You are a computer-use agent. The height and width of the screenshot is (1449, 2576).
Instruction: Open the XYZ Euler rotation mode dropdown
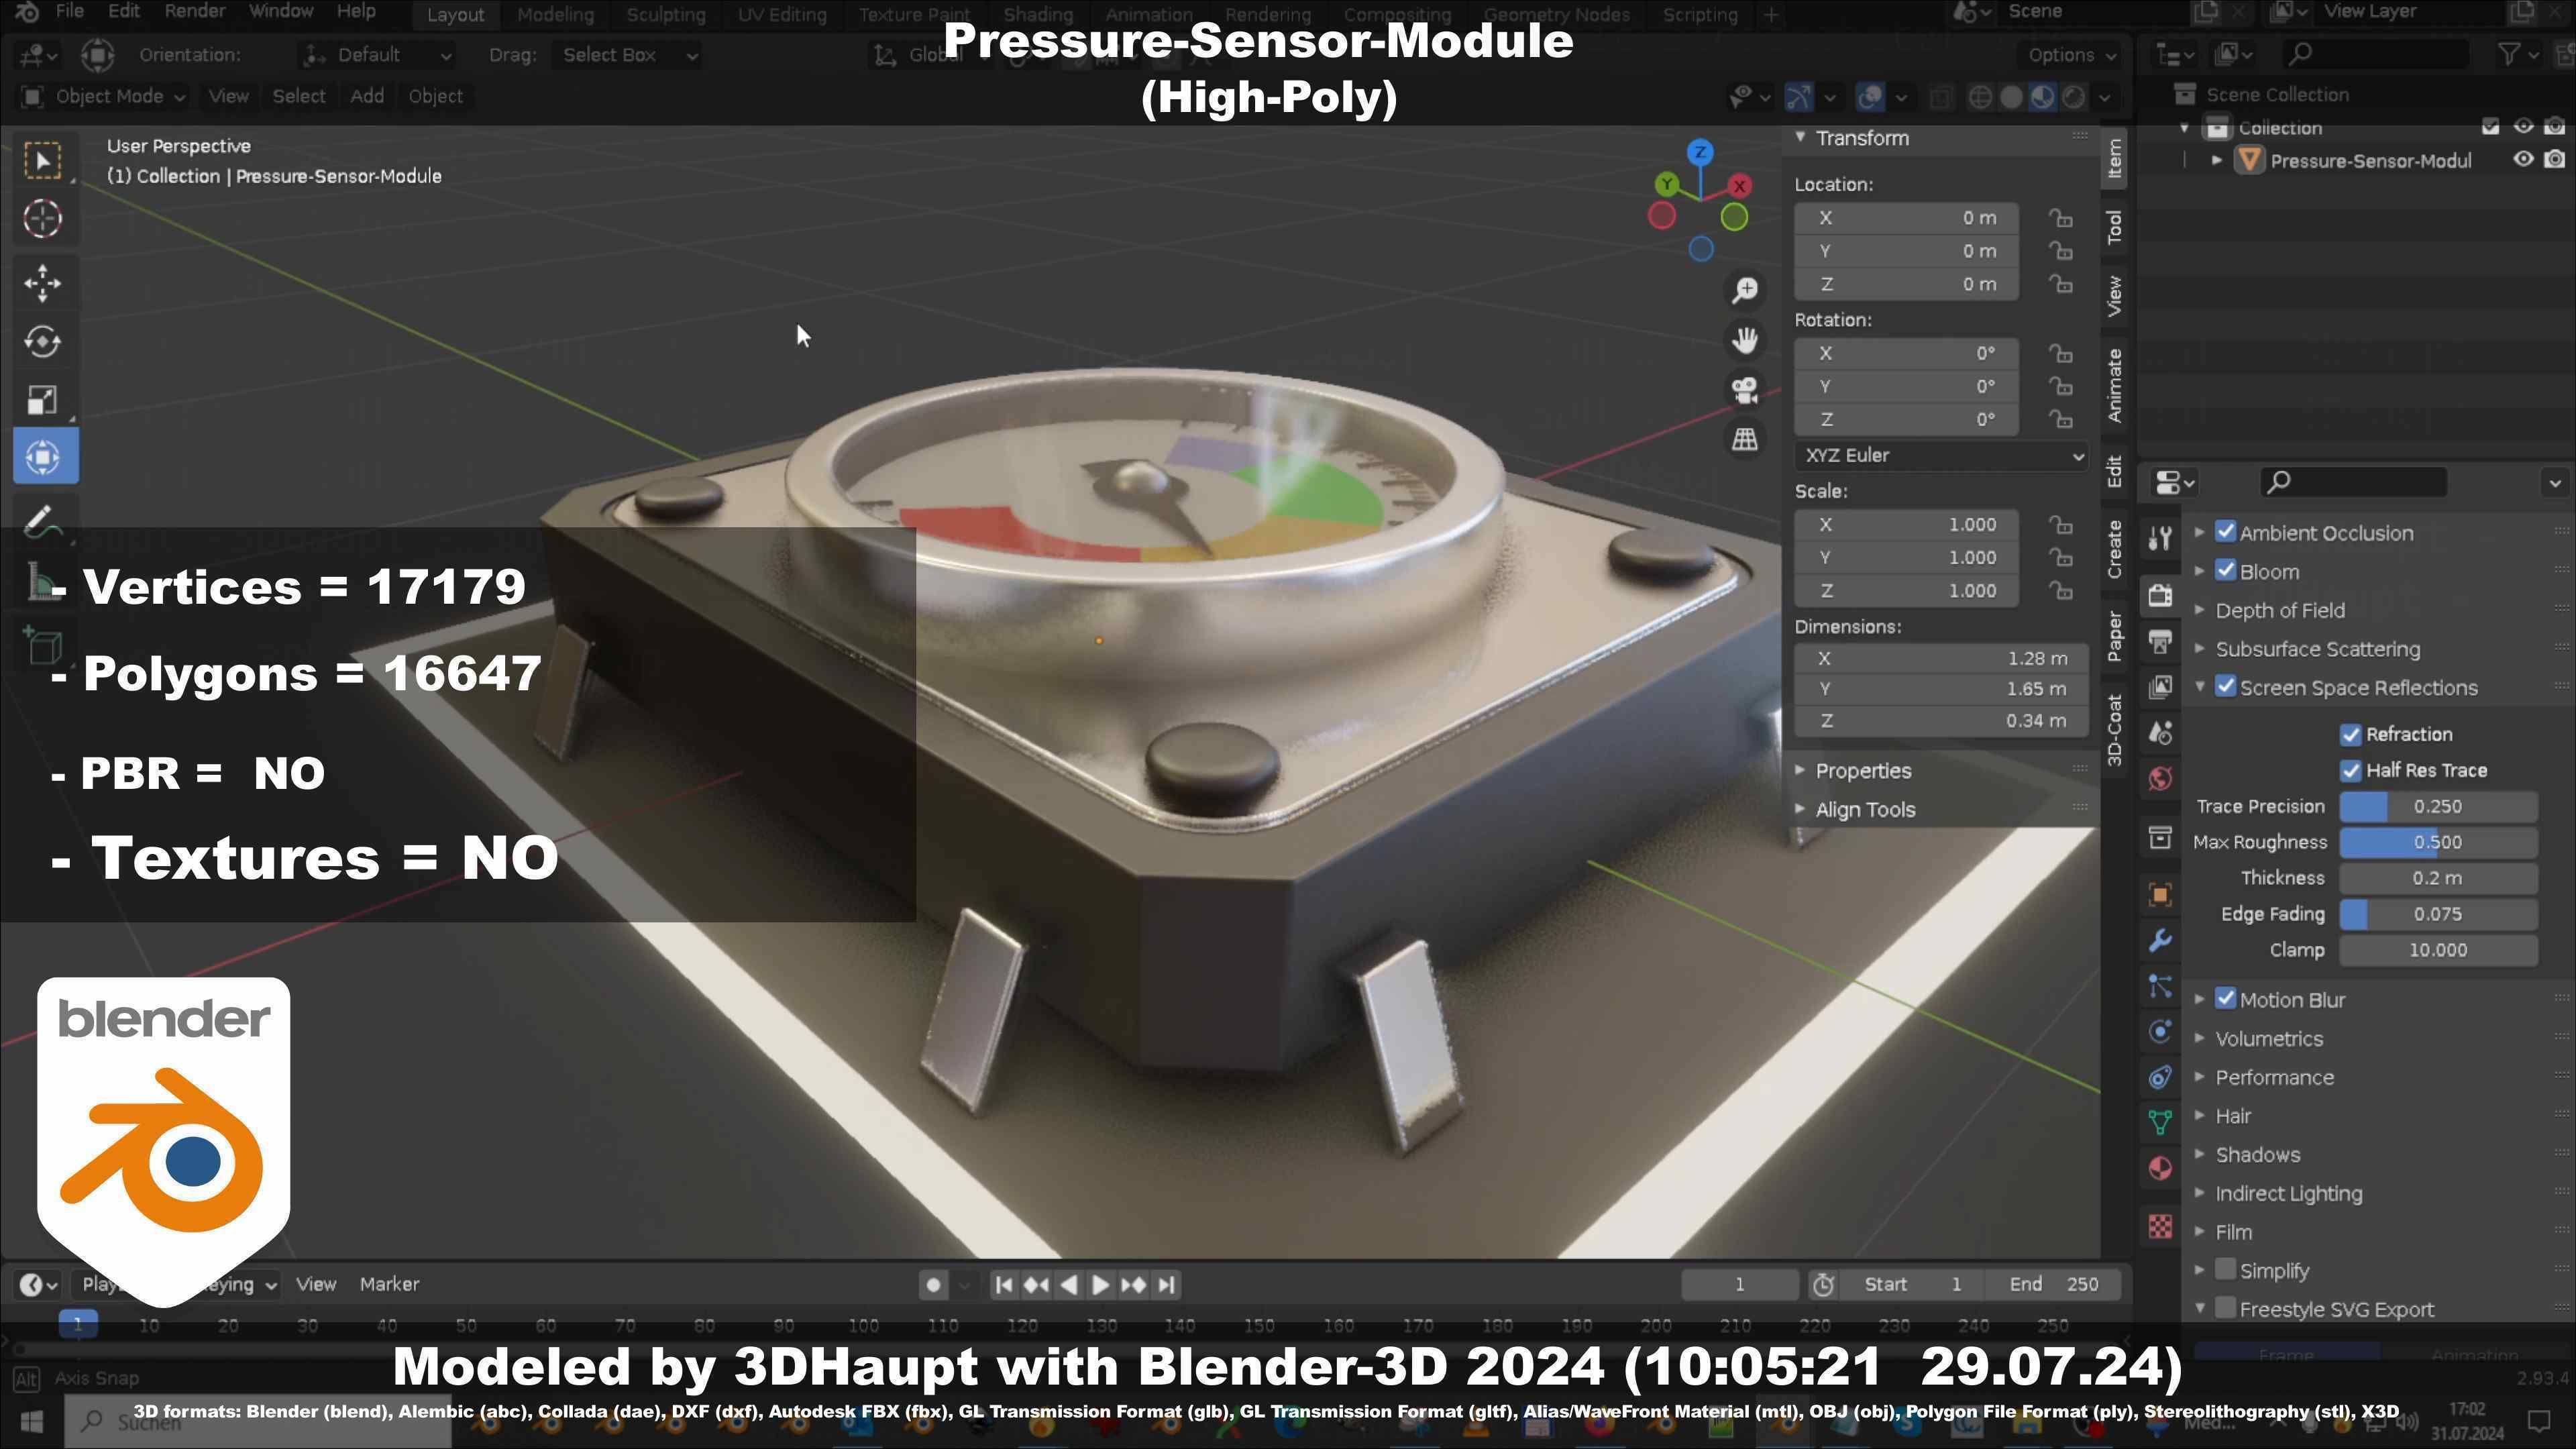[x=1941, y=456]
